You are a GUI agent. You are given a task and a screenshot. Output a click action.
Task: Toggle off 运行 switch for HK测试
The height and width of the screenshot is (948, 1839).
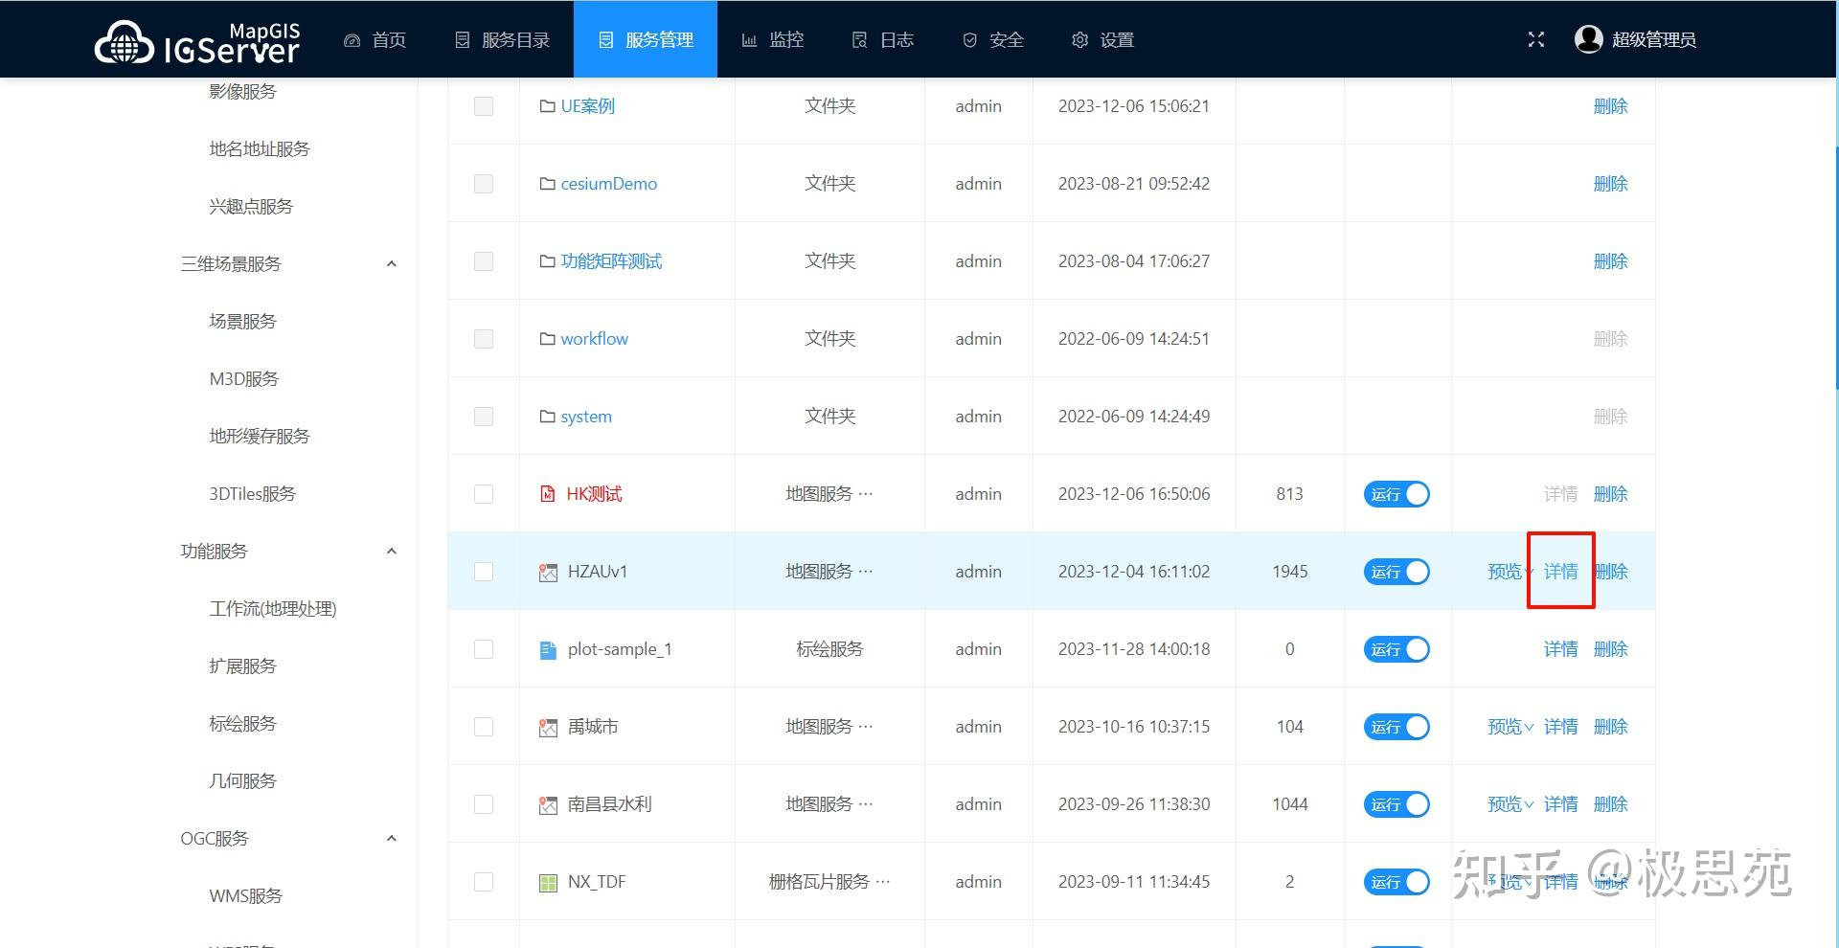coord(1396,494)
